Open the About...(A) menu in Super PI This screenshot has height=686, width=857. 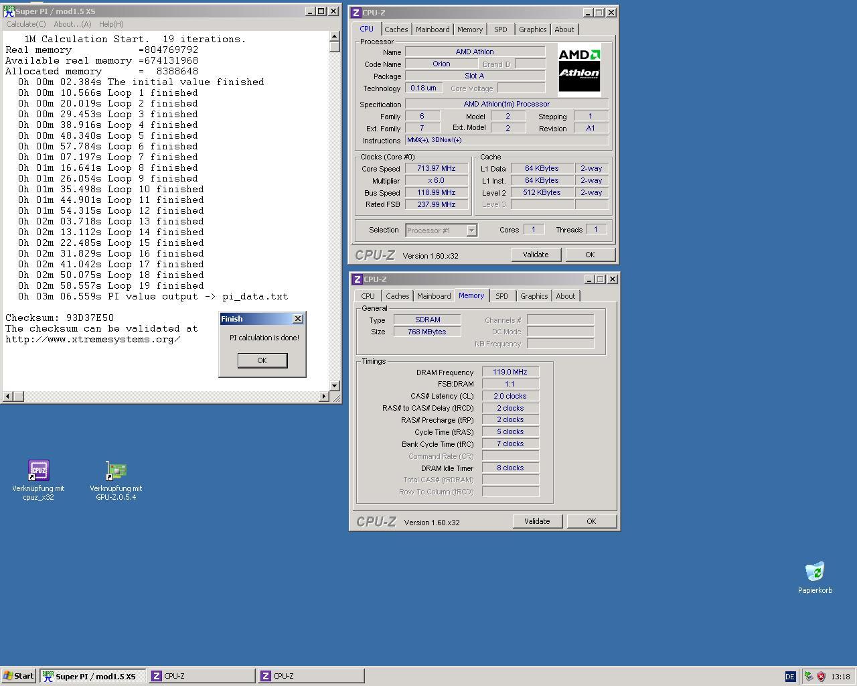coord(72,24)
